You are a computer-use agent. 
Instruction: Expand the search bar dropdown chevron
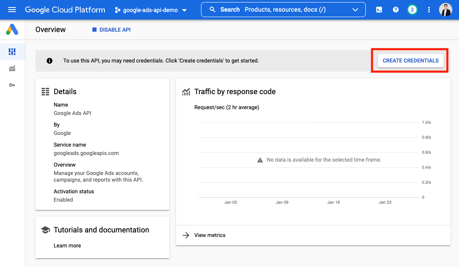[x=355, y=10]
